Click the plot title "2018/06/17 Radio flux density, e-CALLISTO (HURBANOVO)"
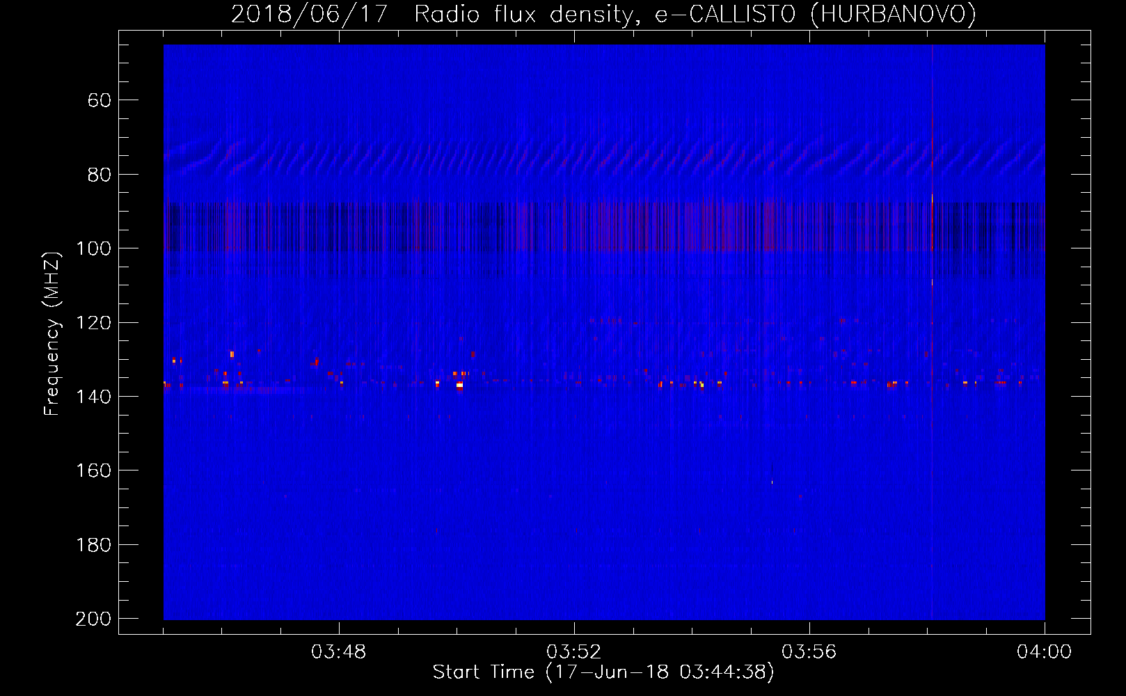Viewport: 1126px width, 696px height. pyautogui.click(x=603, y=14)
